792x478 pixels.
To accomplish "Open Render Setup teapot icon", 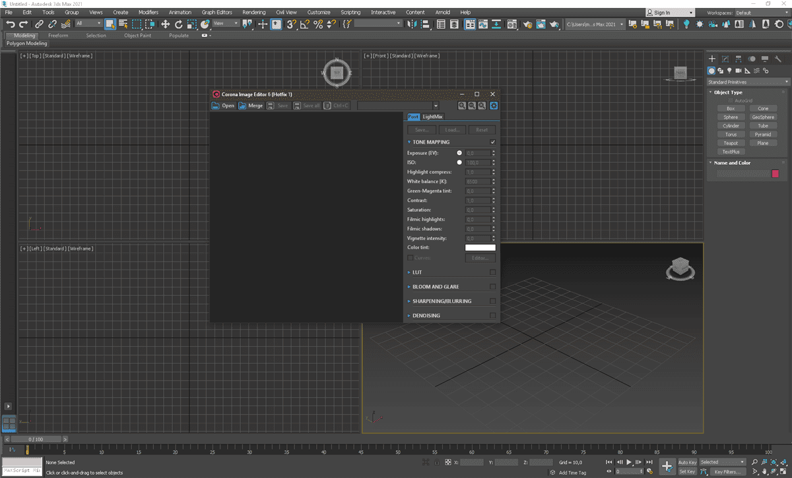I will (528, 24).
